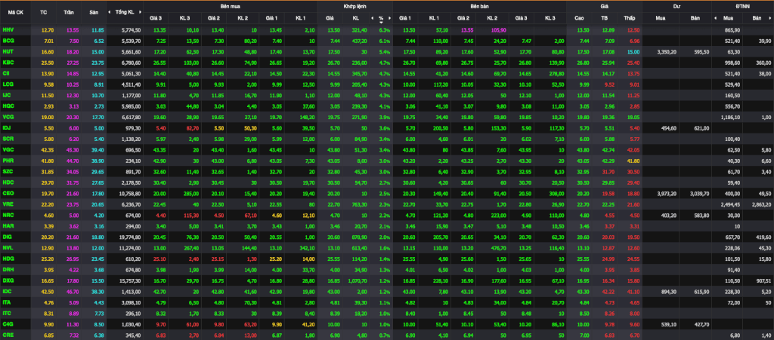
Task: Click the Dư group header
Action: coord(676,6)
